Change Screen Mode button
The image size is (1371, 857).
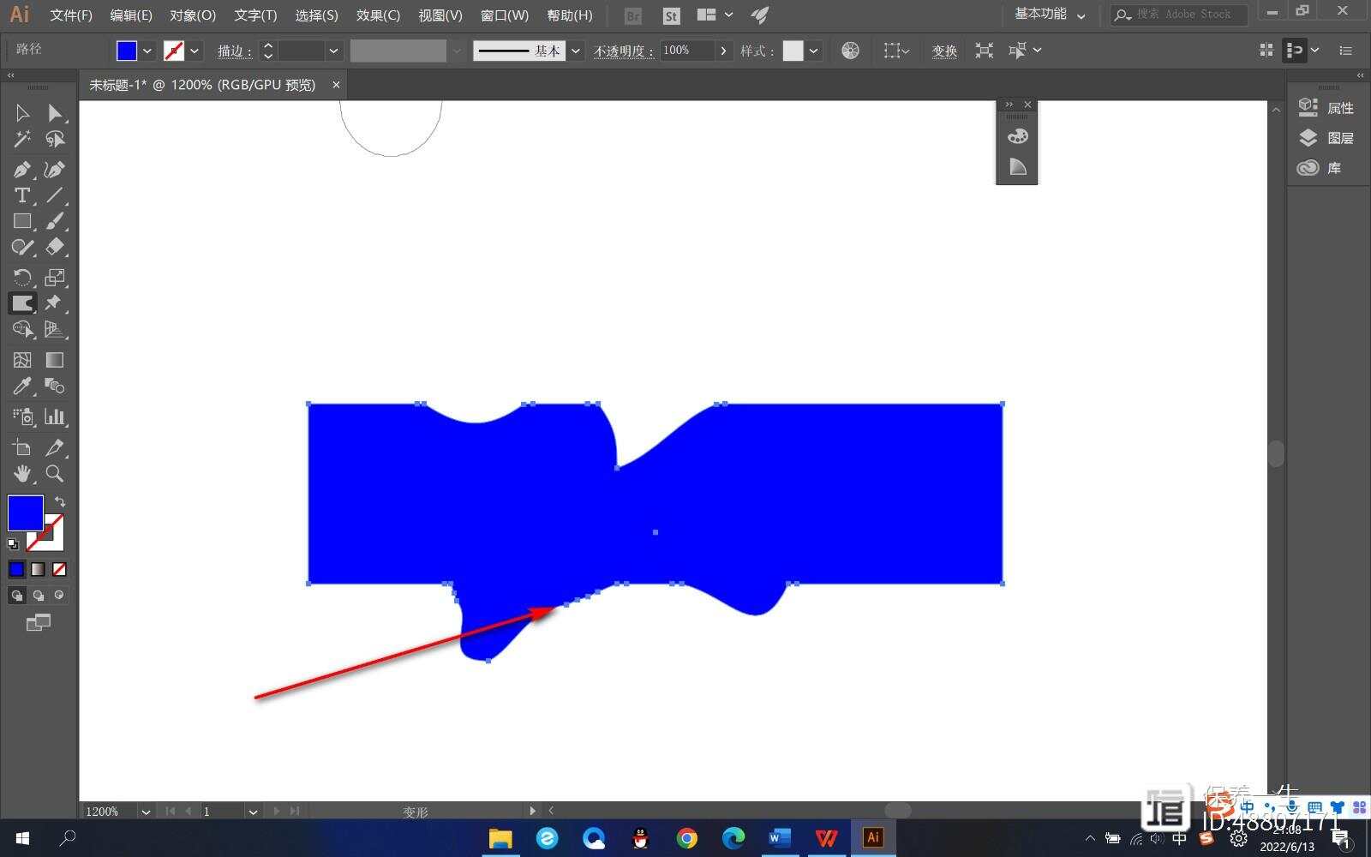click(x=39, y=623)
